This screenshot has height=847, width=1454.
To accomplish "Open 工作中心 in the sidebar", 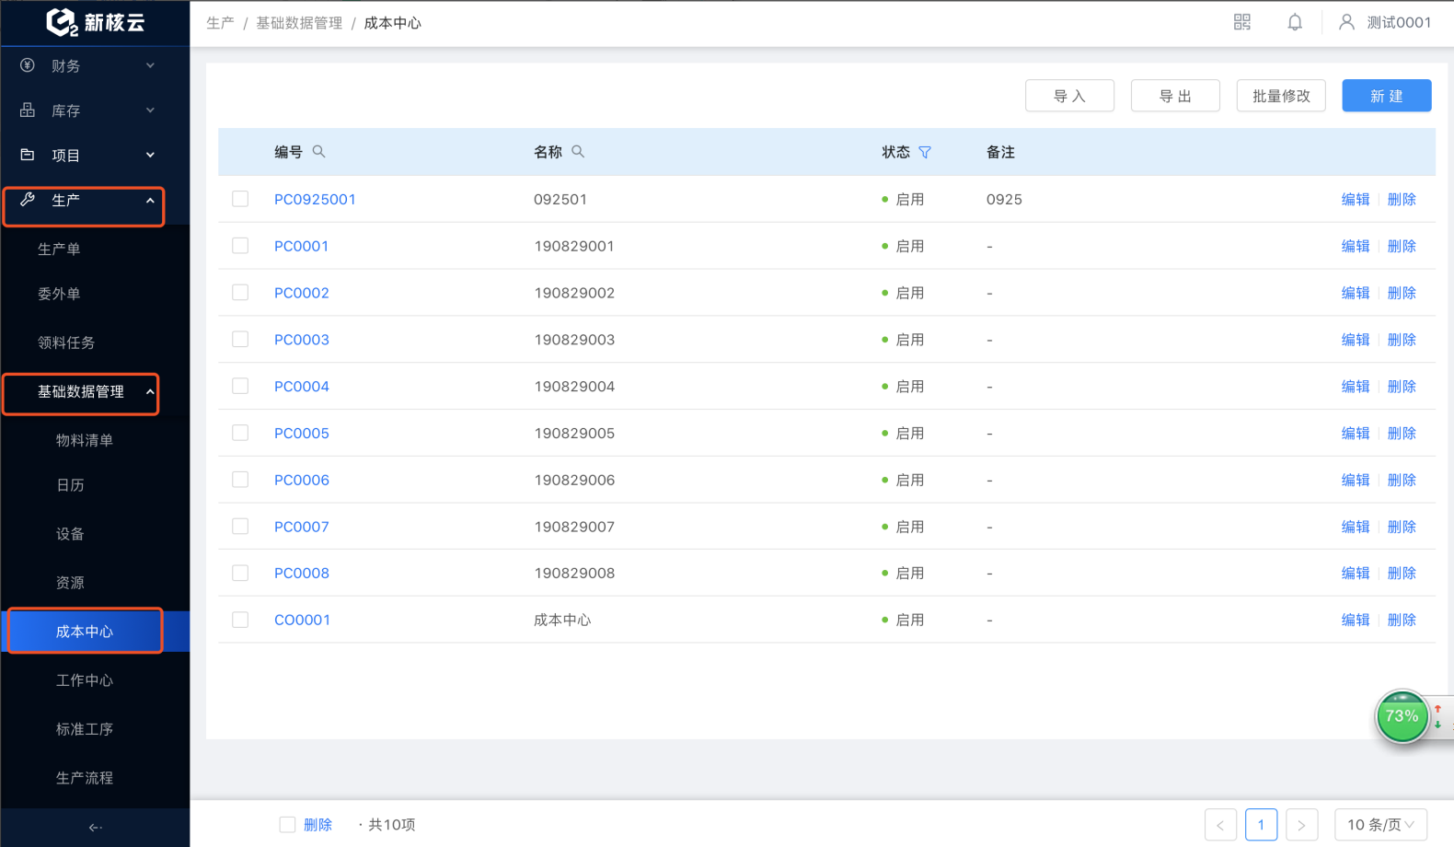I will tap(85, 680).
